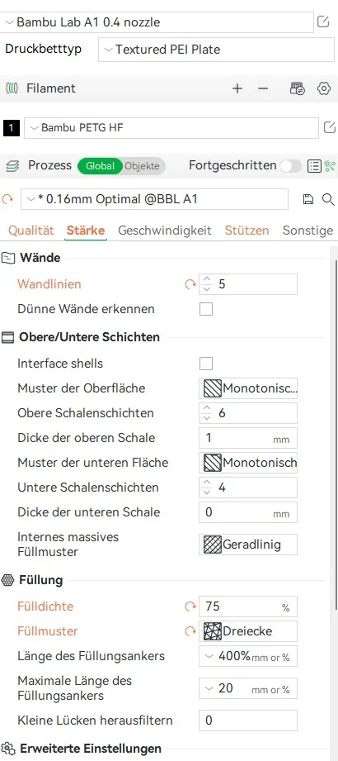Image resolution: width=338 pixels, height=761 pixels.
Task: Save the process preset with disk icon
Action: 308,199
